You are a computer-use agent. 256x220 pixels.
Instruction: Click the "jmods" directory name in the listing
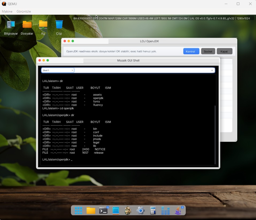(x=97, y=139)
